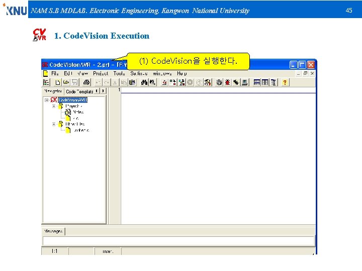Select the .c file under Project
The height and width of the screenshot is (271, 362).
pyautogui.click(x=76, y=118)
